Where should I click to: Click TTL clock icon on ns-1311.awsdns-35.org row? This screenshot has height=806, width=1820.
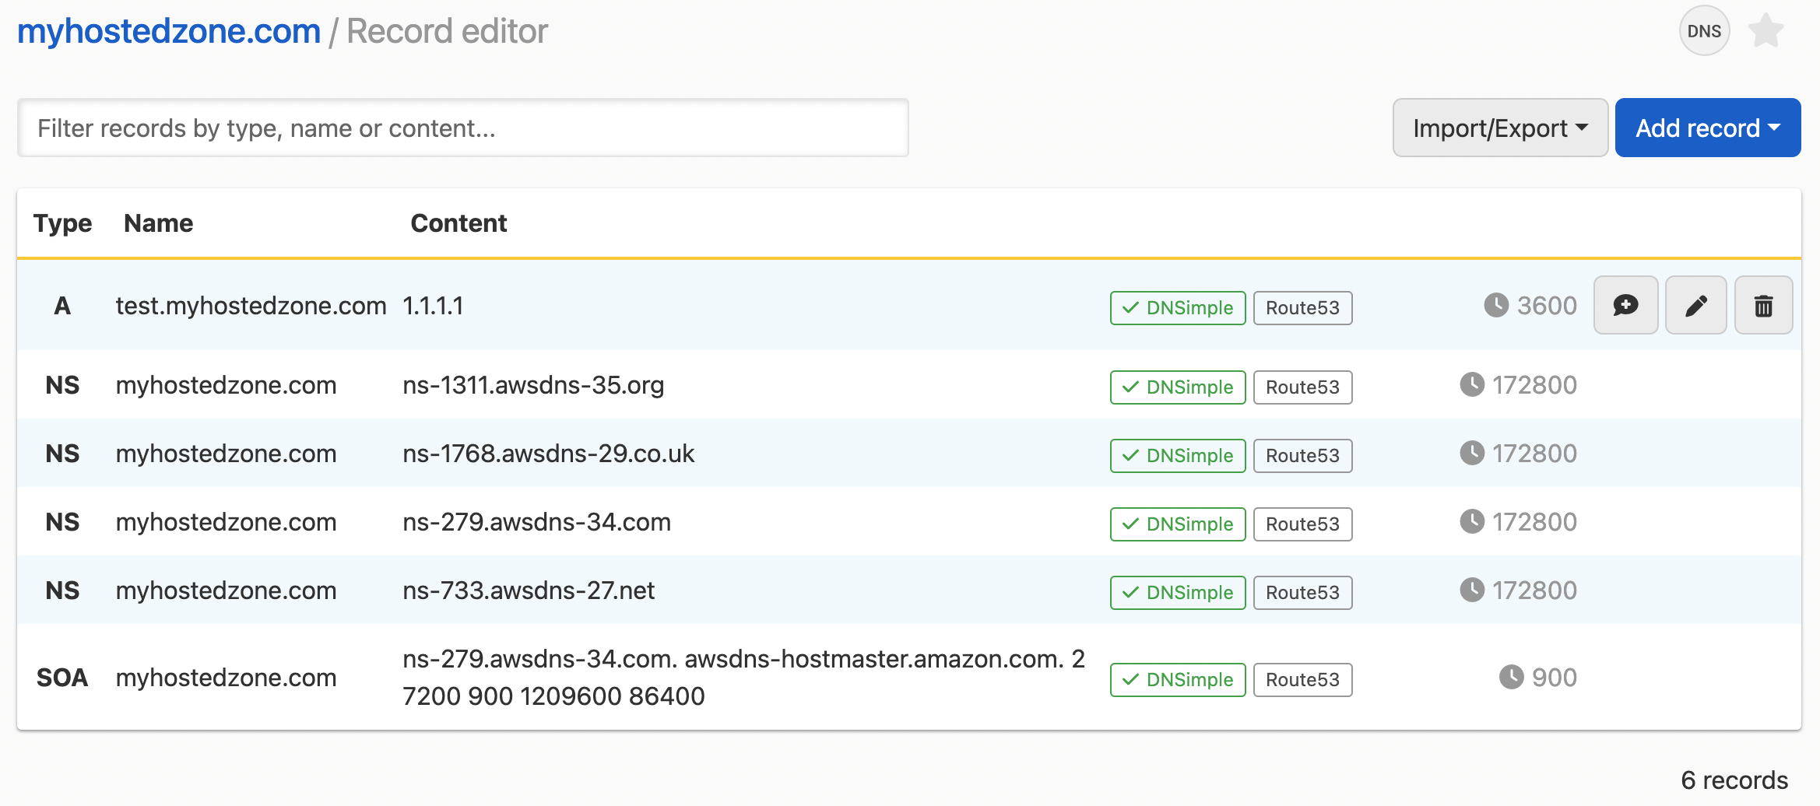(1471, 384)
